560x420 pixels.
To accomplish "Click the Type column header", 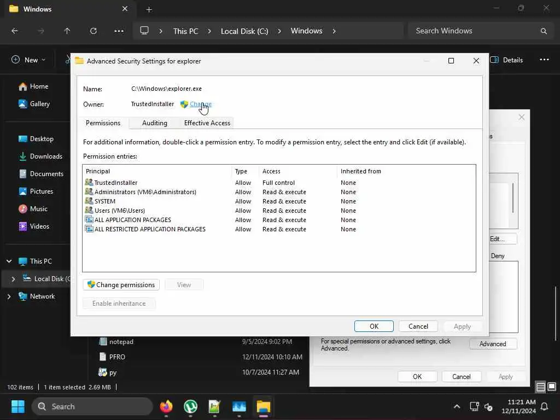I will [x=246, y=171].
